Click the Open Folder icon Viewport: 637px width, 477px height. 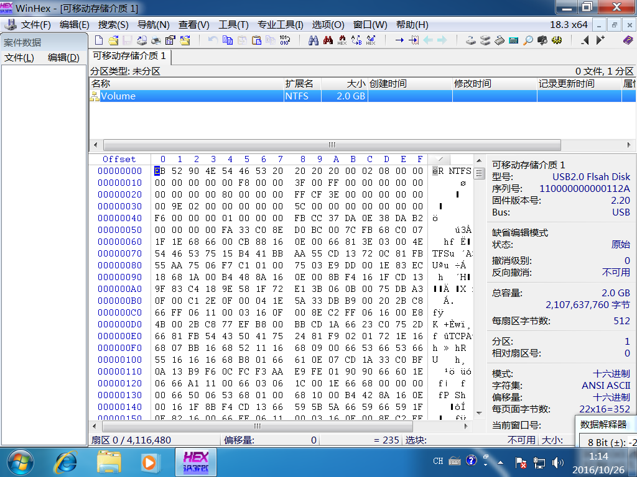185,40
